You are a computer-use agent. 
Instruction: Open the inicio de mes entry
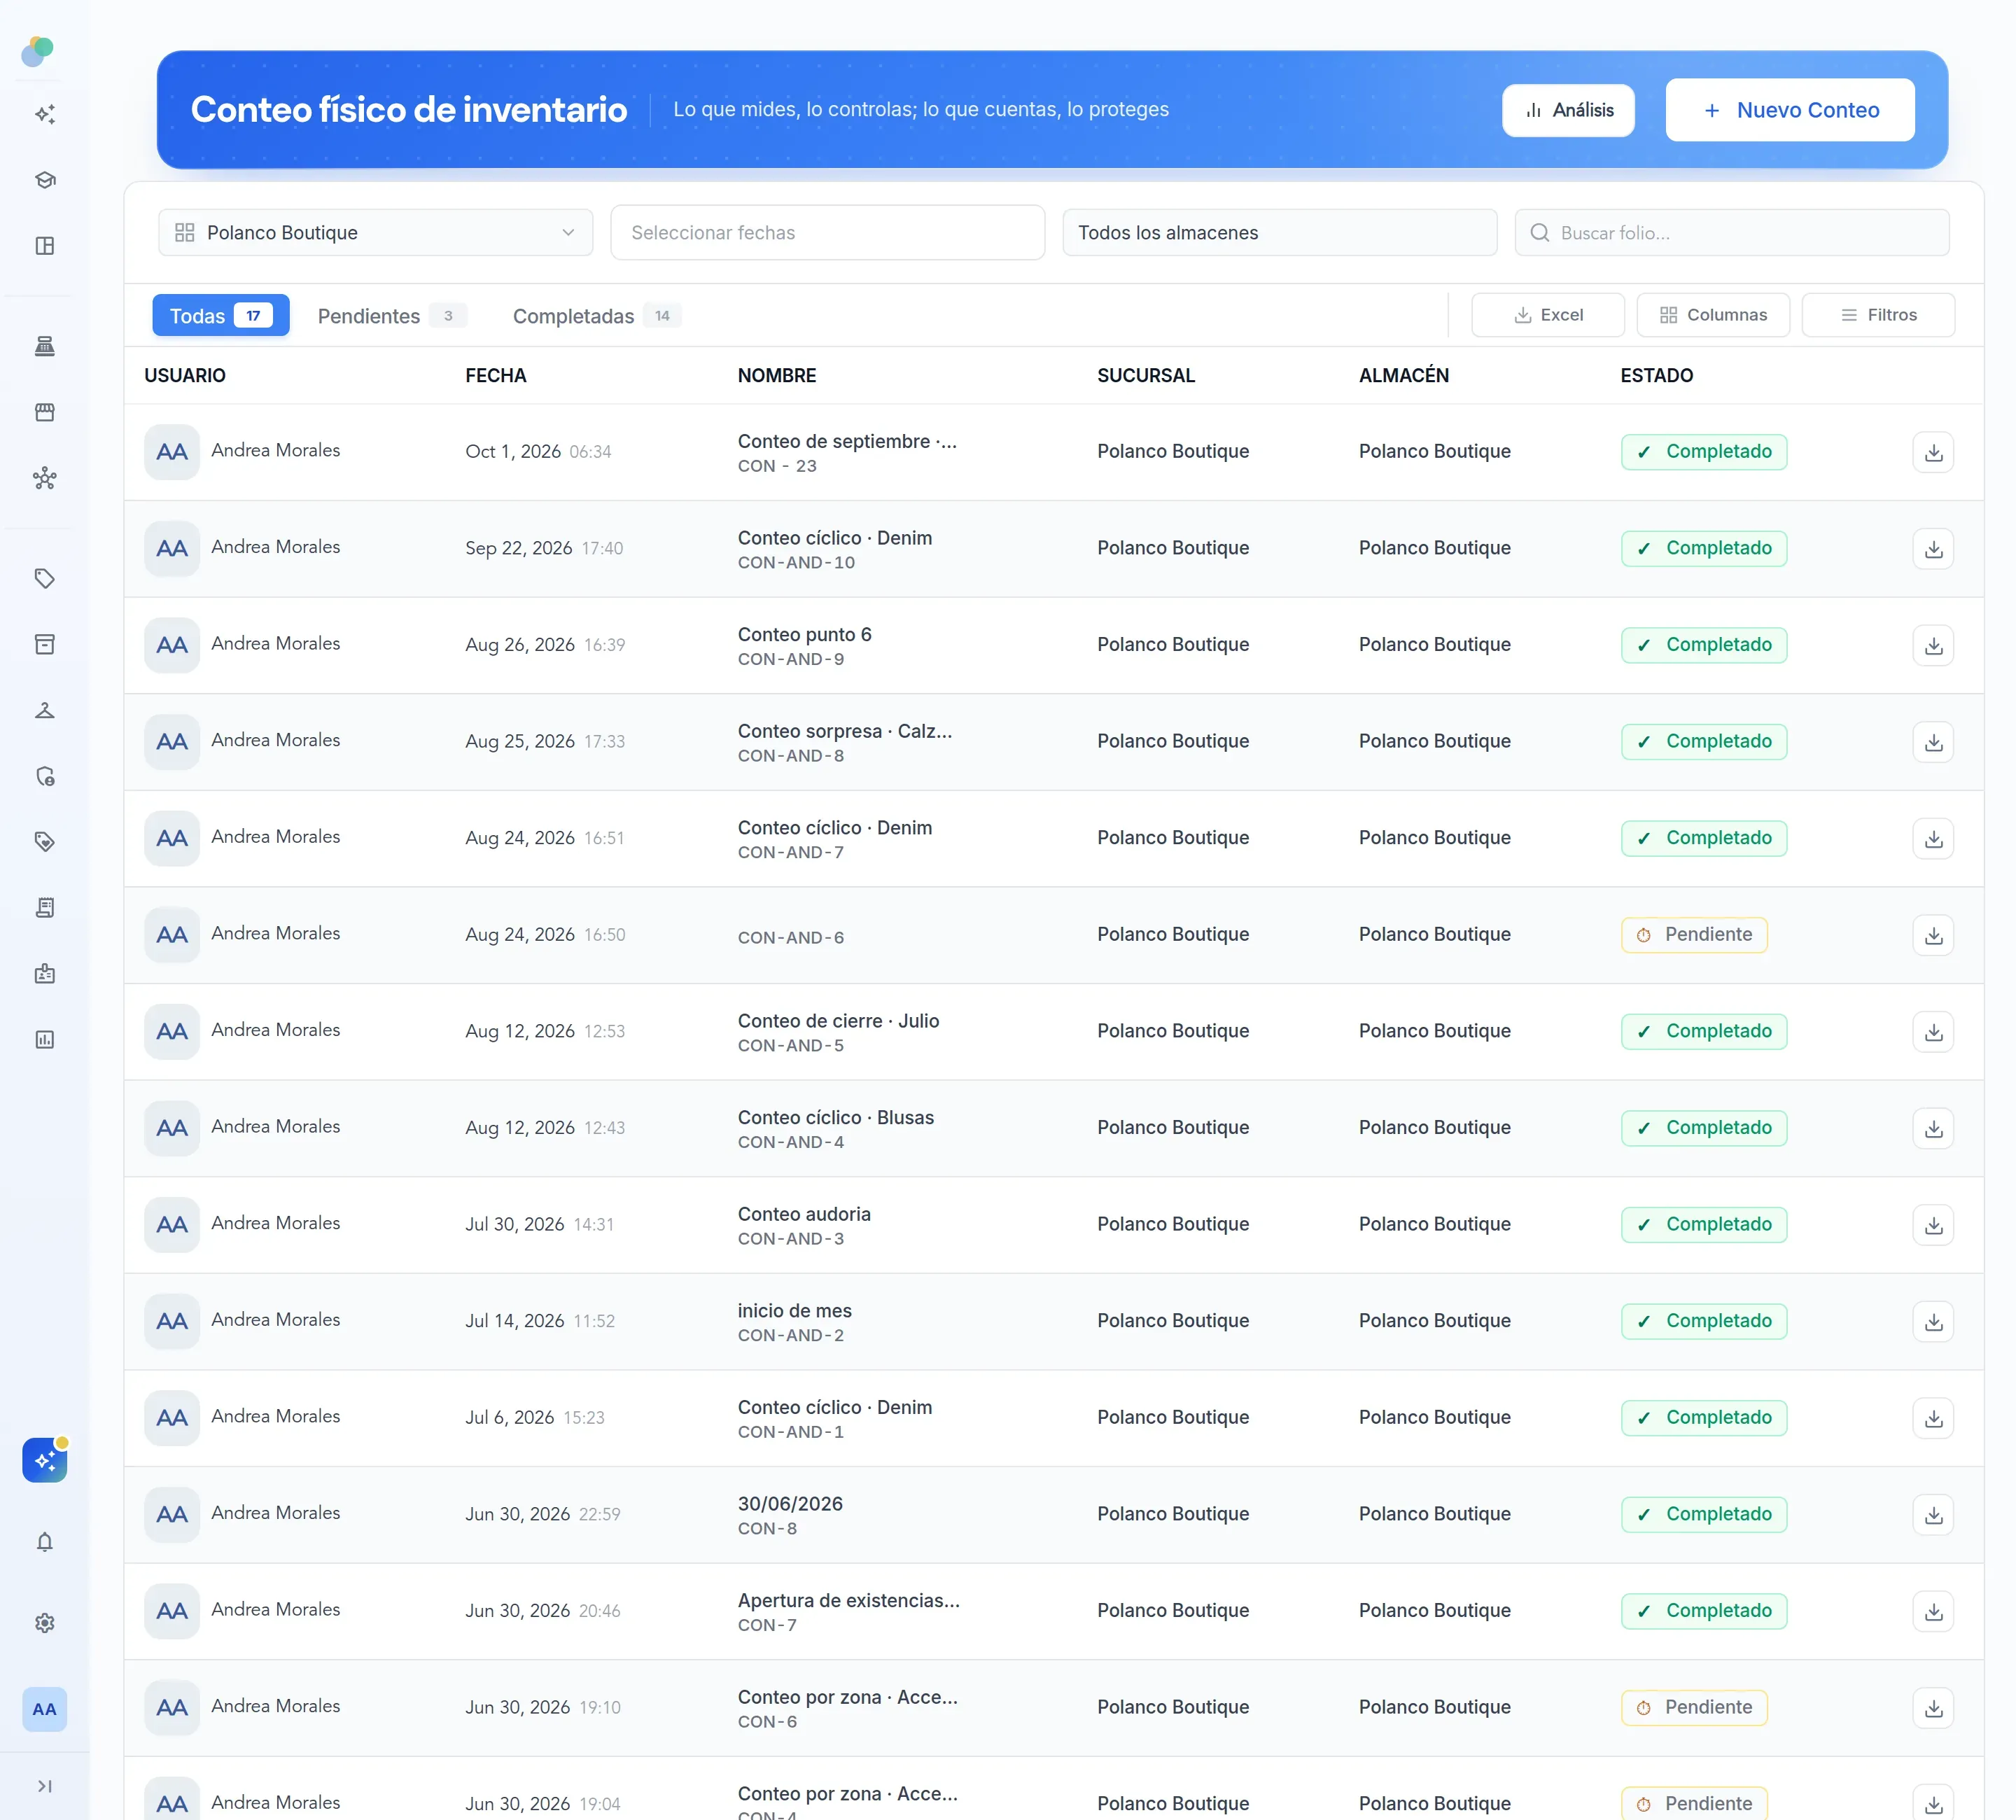(794, 1310)
